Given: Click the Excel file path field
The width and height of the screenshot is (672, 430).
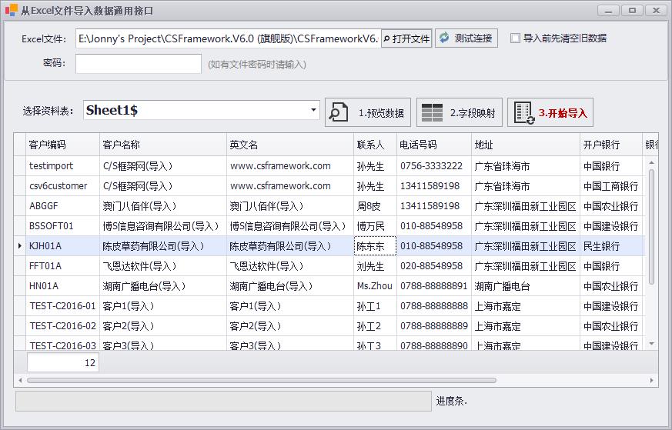Looking at the screenshot, I should 228,38.
